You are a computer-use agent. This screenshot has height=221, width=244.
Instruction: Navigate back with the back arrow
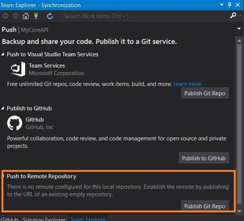coord(6,16)
